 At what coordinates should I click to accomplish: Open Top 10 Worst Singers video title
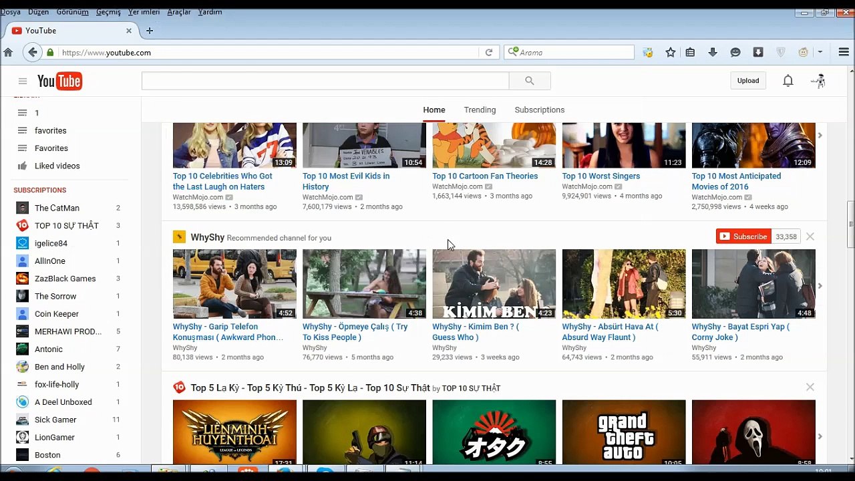tap(601, 176)
